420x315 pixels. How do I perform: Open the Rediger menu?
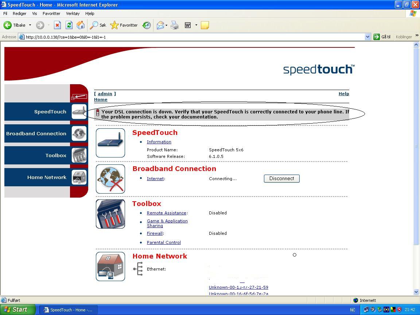coord(20,13)
